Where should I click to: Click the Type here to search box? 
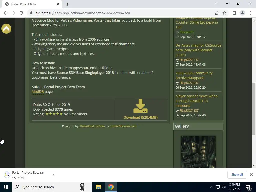tap(52, 187)
